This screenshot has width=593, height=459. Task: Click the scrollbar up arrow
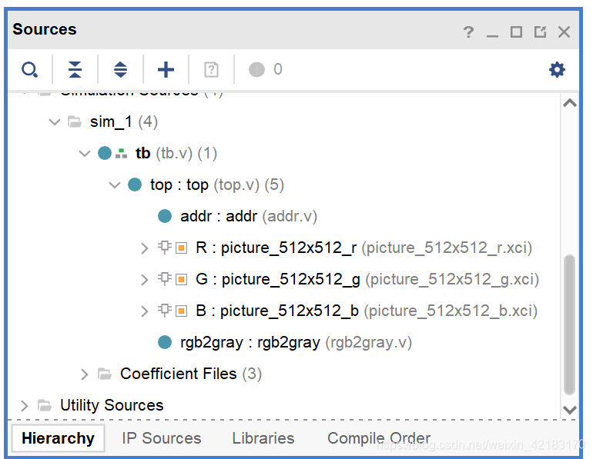point(570,103)
